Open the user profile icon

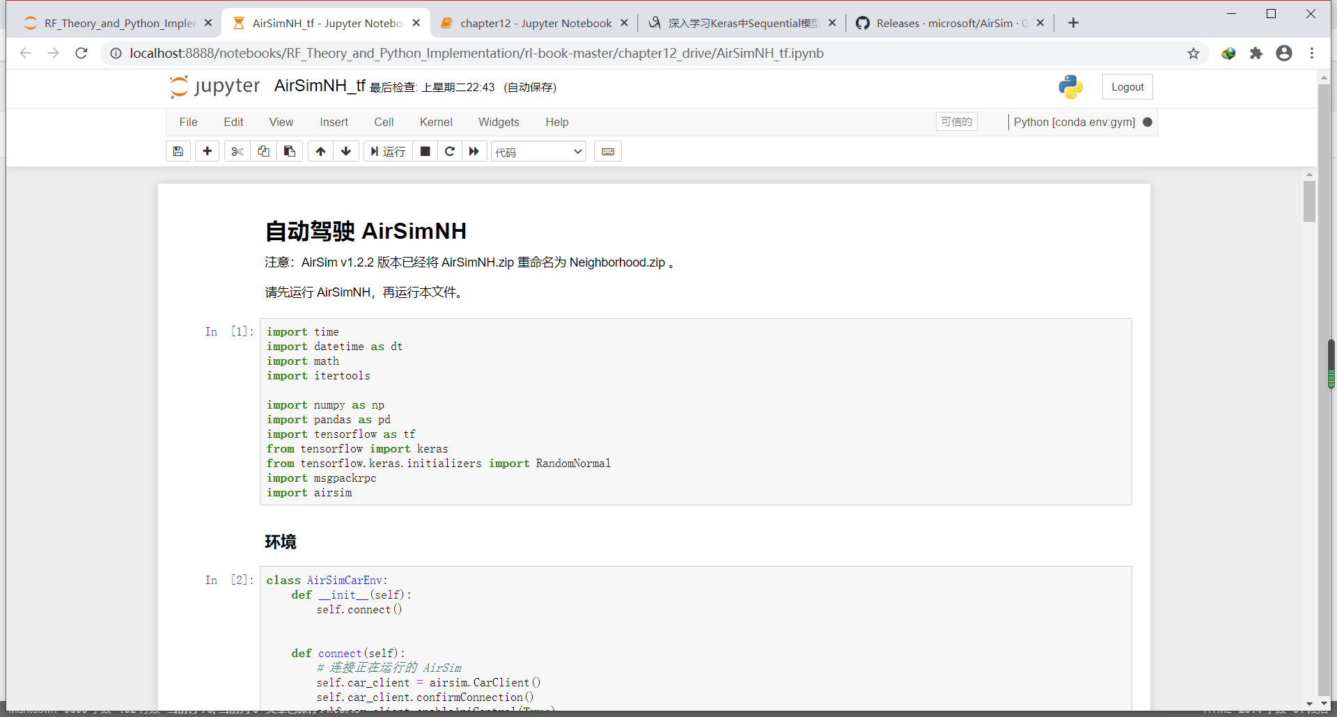tap(1284, 54)
